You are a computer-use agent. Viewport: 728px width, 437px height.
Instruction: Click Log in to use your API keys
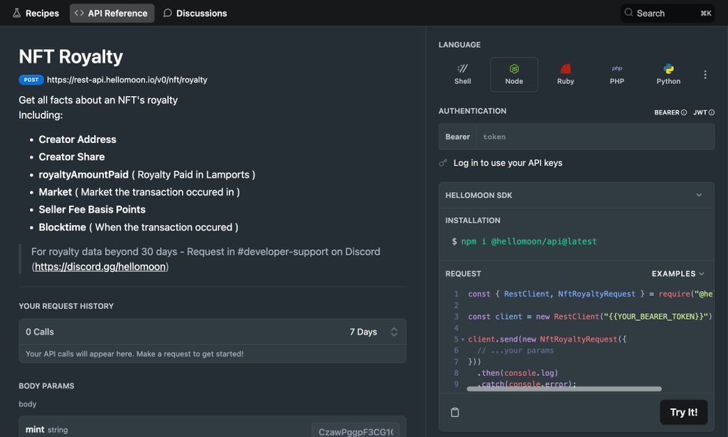(x=508, y=163)
